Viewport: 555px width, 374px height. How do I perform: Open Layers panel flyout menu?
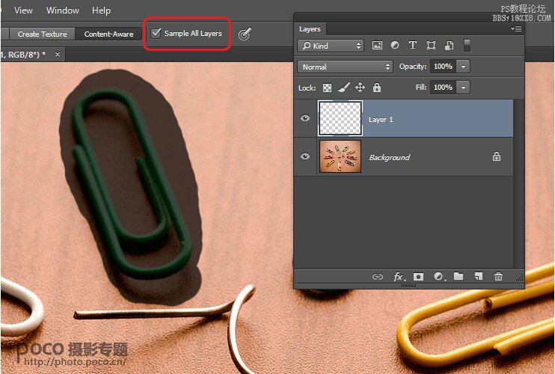click(x=516, y=28)
